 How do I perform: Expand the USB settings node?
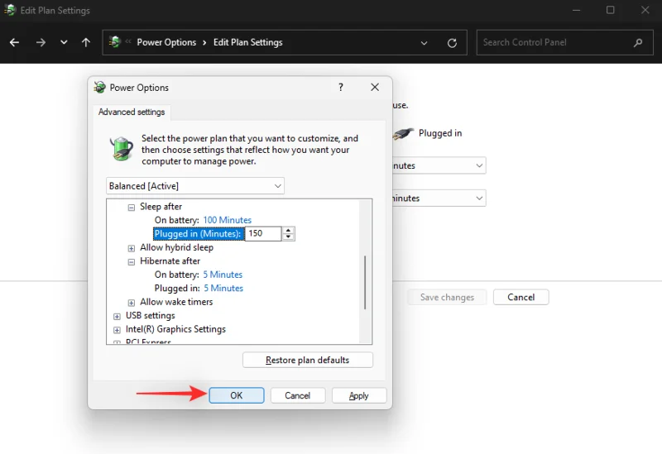(x=117, y=315)
